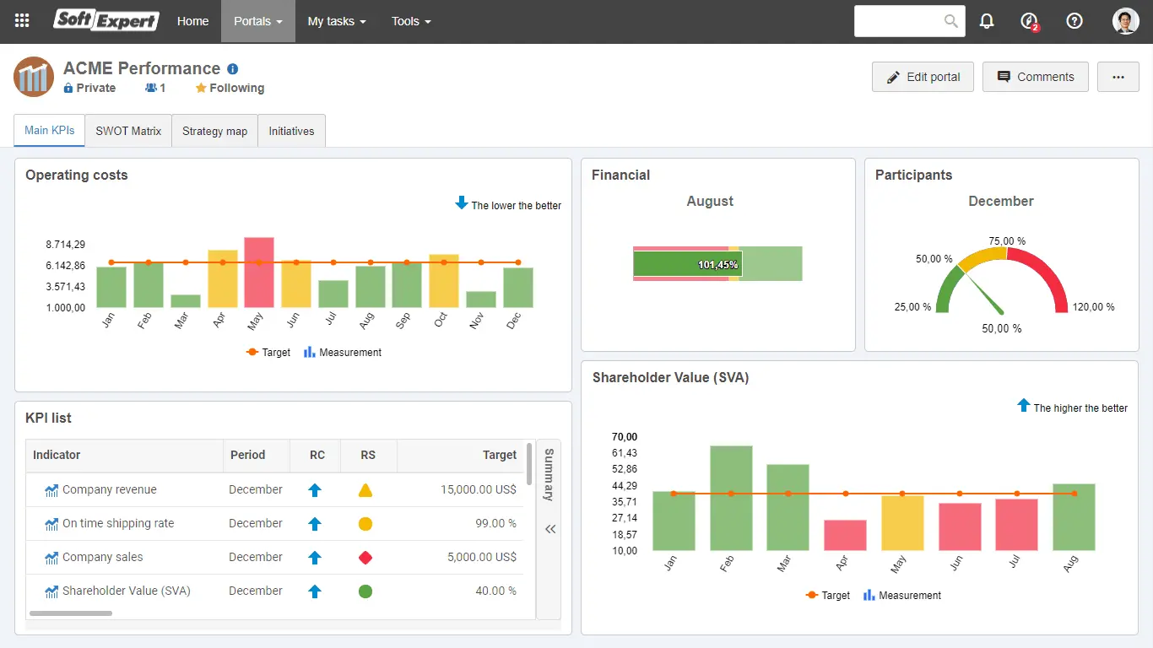Open the Comments panel
The image size is (1153, 648).
tap(1035, 77)
